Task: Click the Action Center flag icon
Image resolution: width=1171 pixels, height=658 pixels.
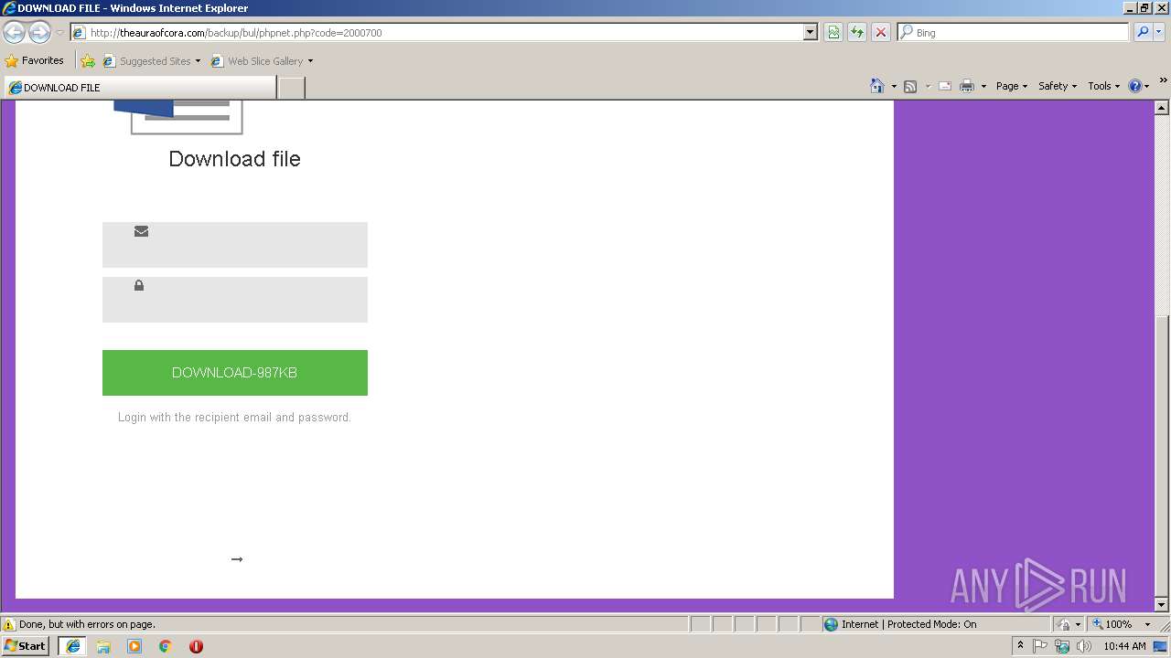Action: point(1041,646)
